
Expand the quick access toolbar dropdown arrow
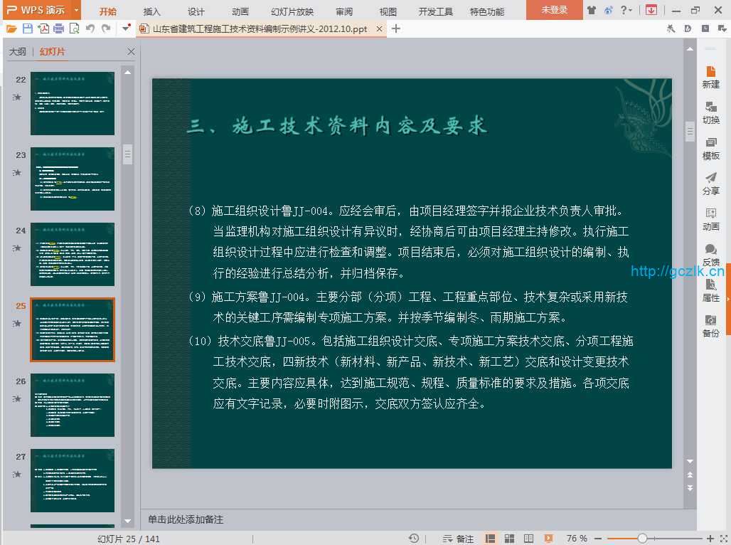pyautogui.click(x=126, y=28)
